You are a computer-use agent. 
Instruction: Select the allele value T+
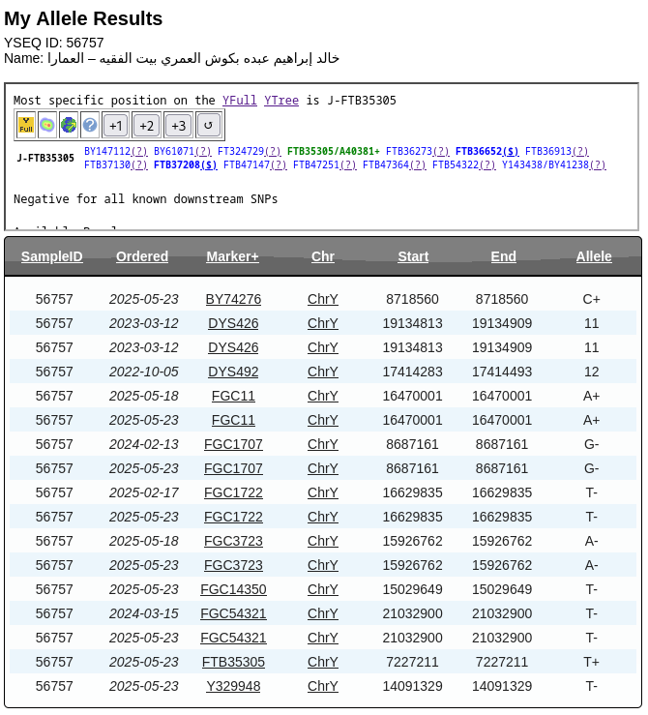[592, 662]
